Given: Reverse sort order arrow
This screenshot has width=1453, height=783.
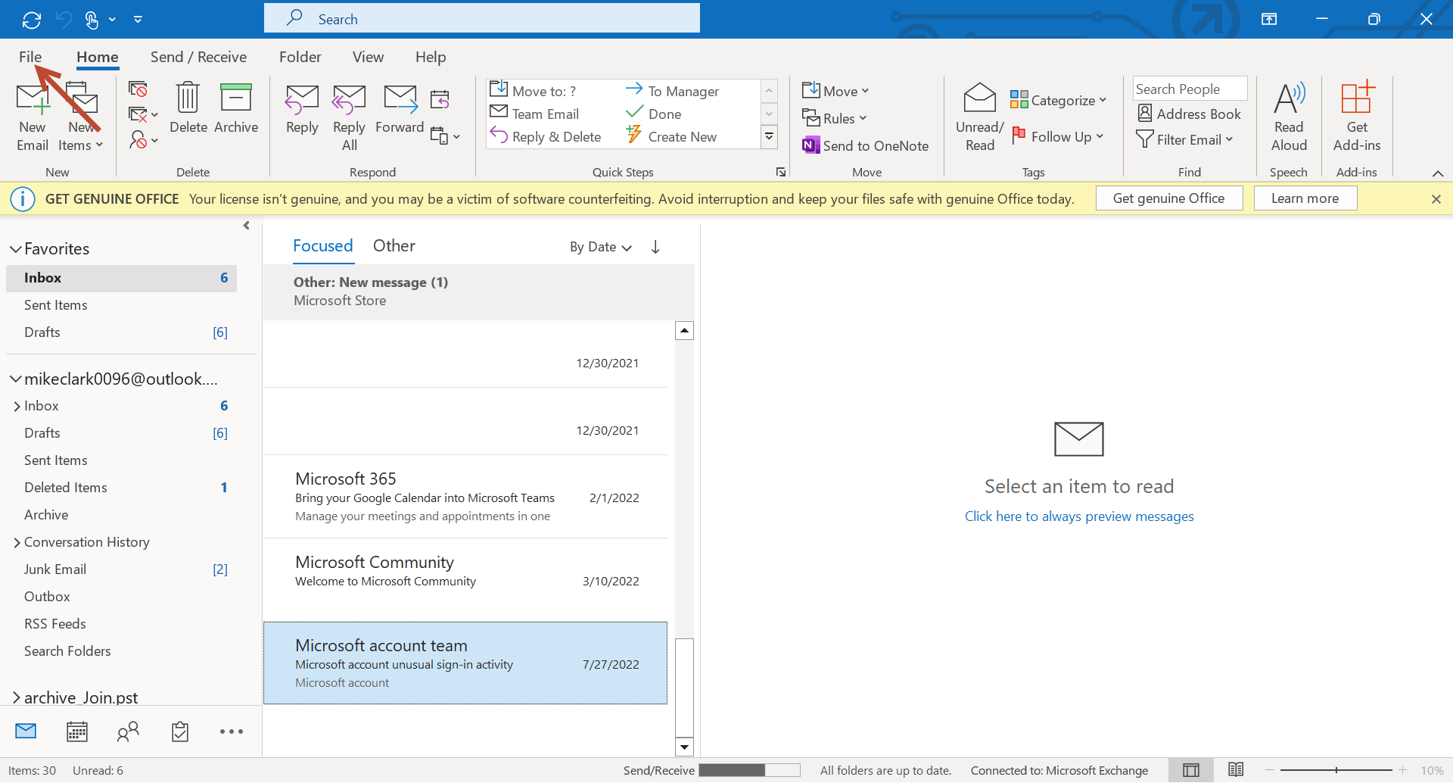Looking at the screenshot, I should click(655, 247).
